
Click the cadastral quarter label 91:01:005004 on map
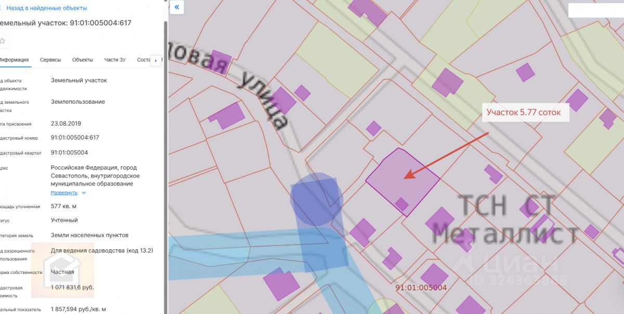pyautogui.click(x=421, y=287)
